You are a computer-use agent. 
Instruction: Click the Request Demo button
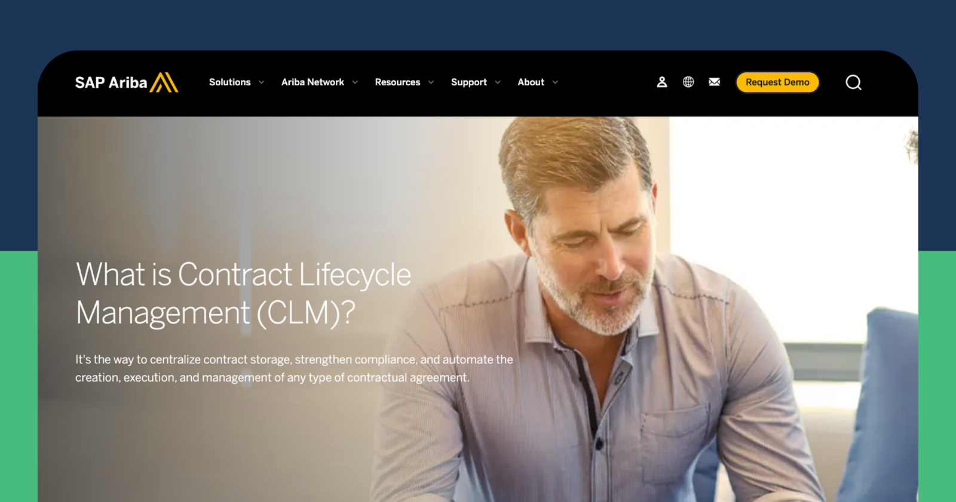777,82
